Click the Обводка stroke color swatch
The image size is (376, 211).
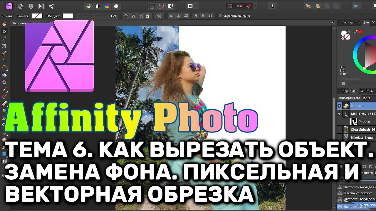(68, 16)
